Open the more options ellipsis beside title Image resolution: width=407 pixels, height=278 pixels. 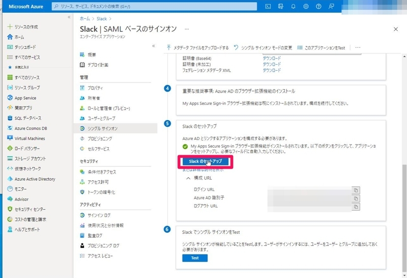pos(187,29)
